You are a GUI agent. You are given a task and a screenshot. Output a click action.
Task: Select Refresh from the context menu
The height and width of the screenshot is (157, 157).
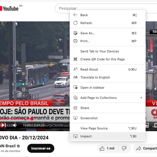(108, 23)
